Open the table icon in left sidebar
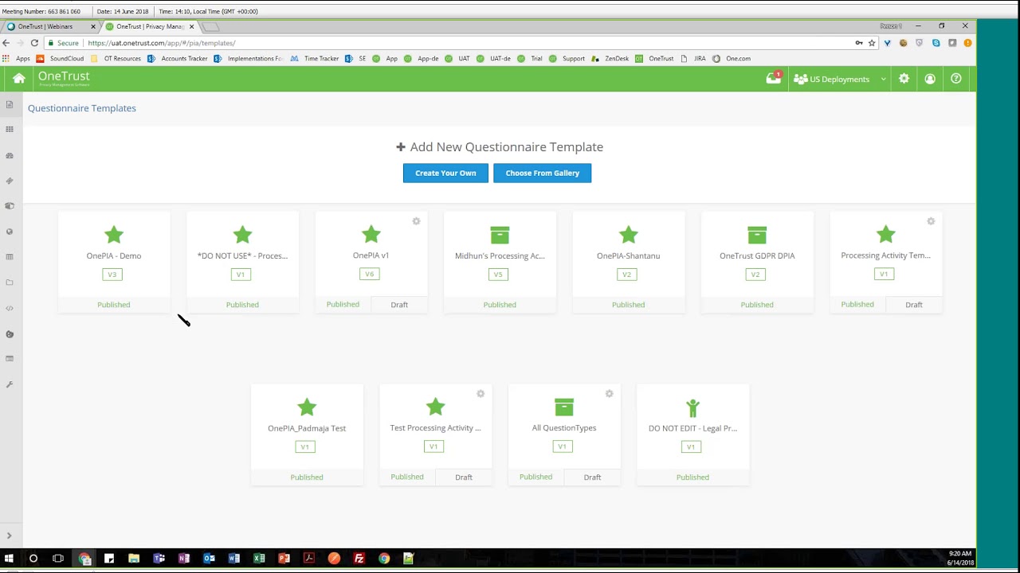 10,257
